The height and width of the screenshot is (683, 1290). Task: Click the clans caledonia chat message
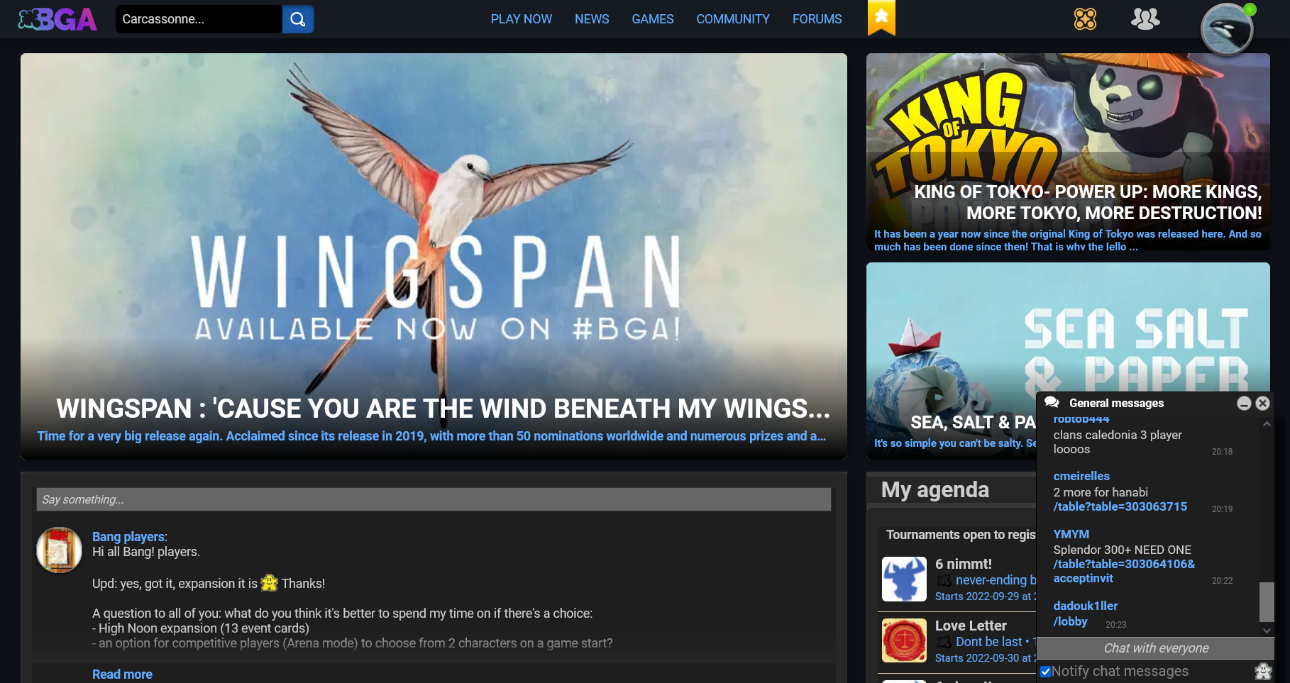click(x=1118, y=442)
